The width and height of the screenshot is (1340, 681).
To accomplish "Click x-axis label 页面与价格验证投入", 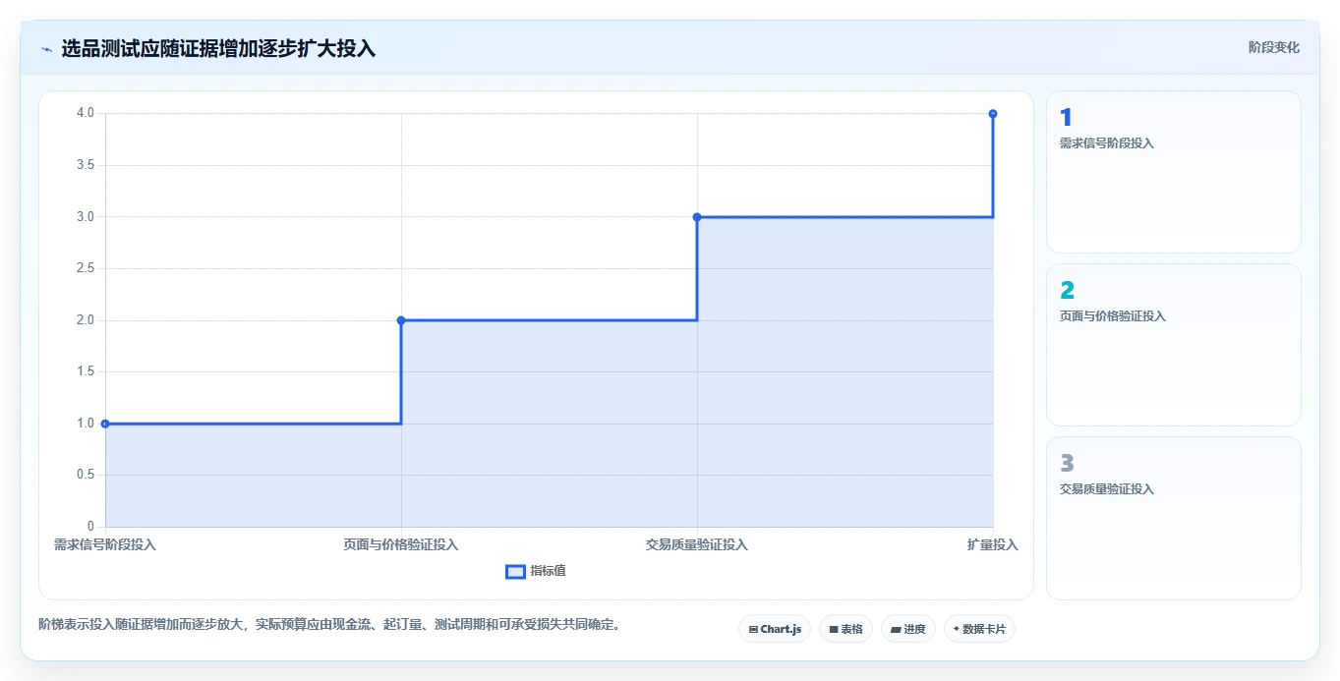I will 401,544.
